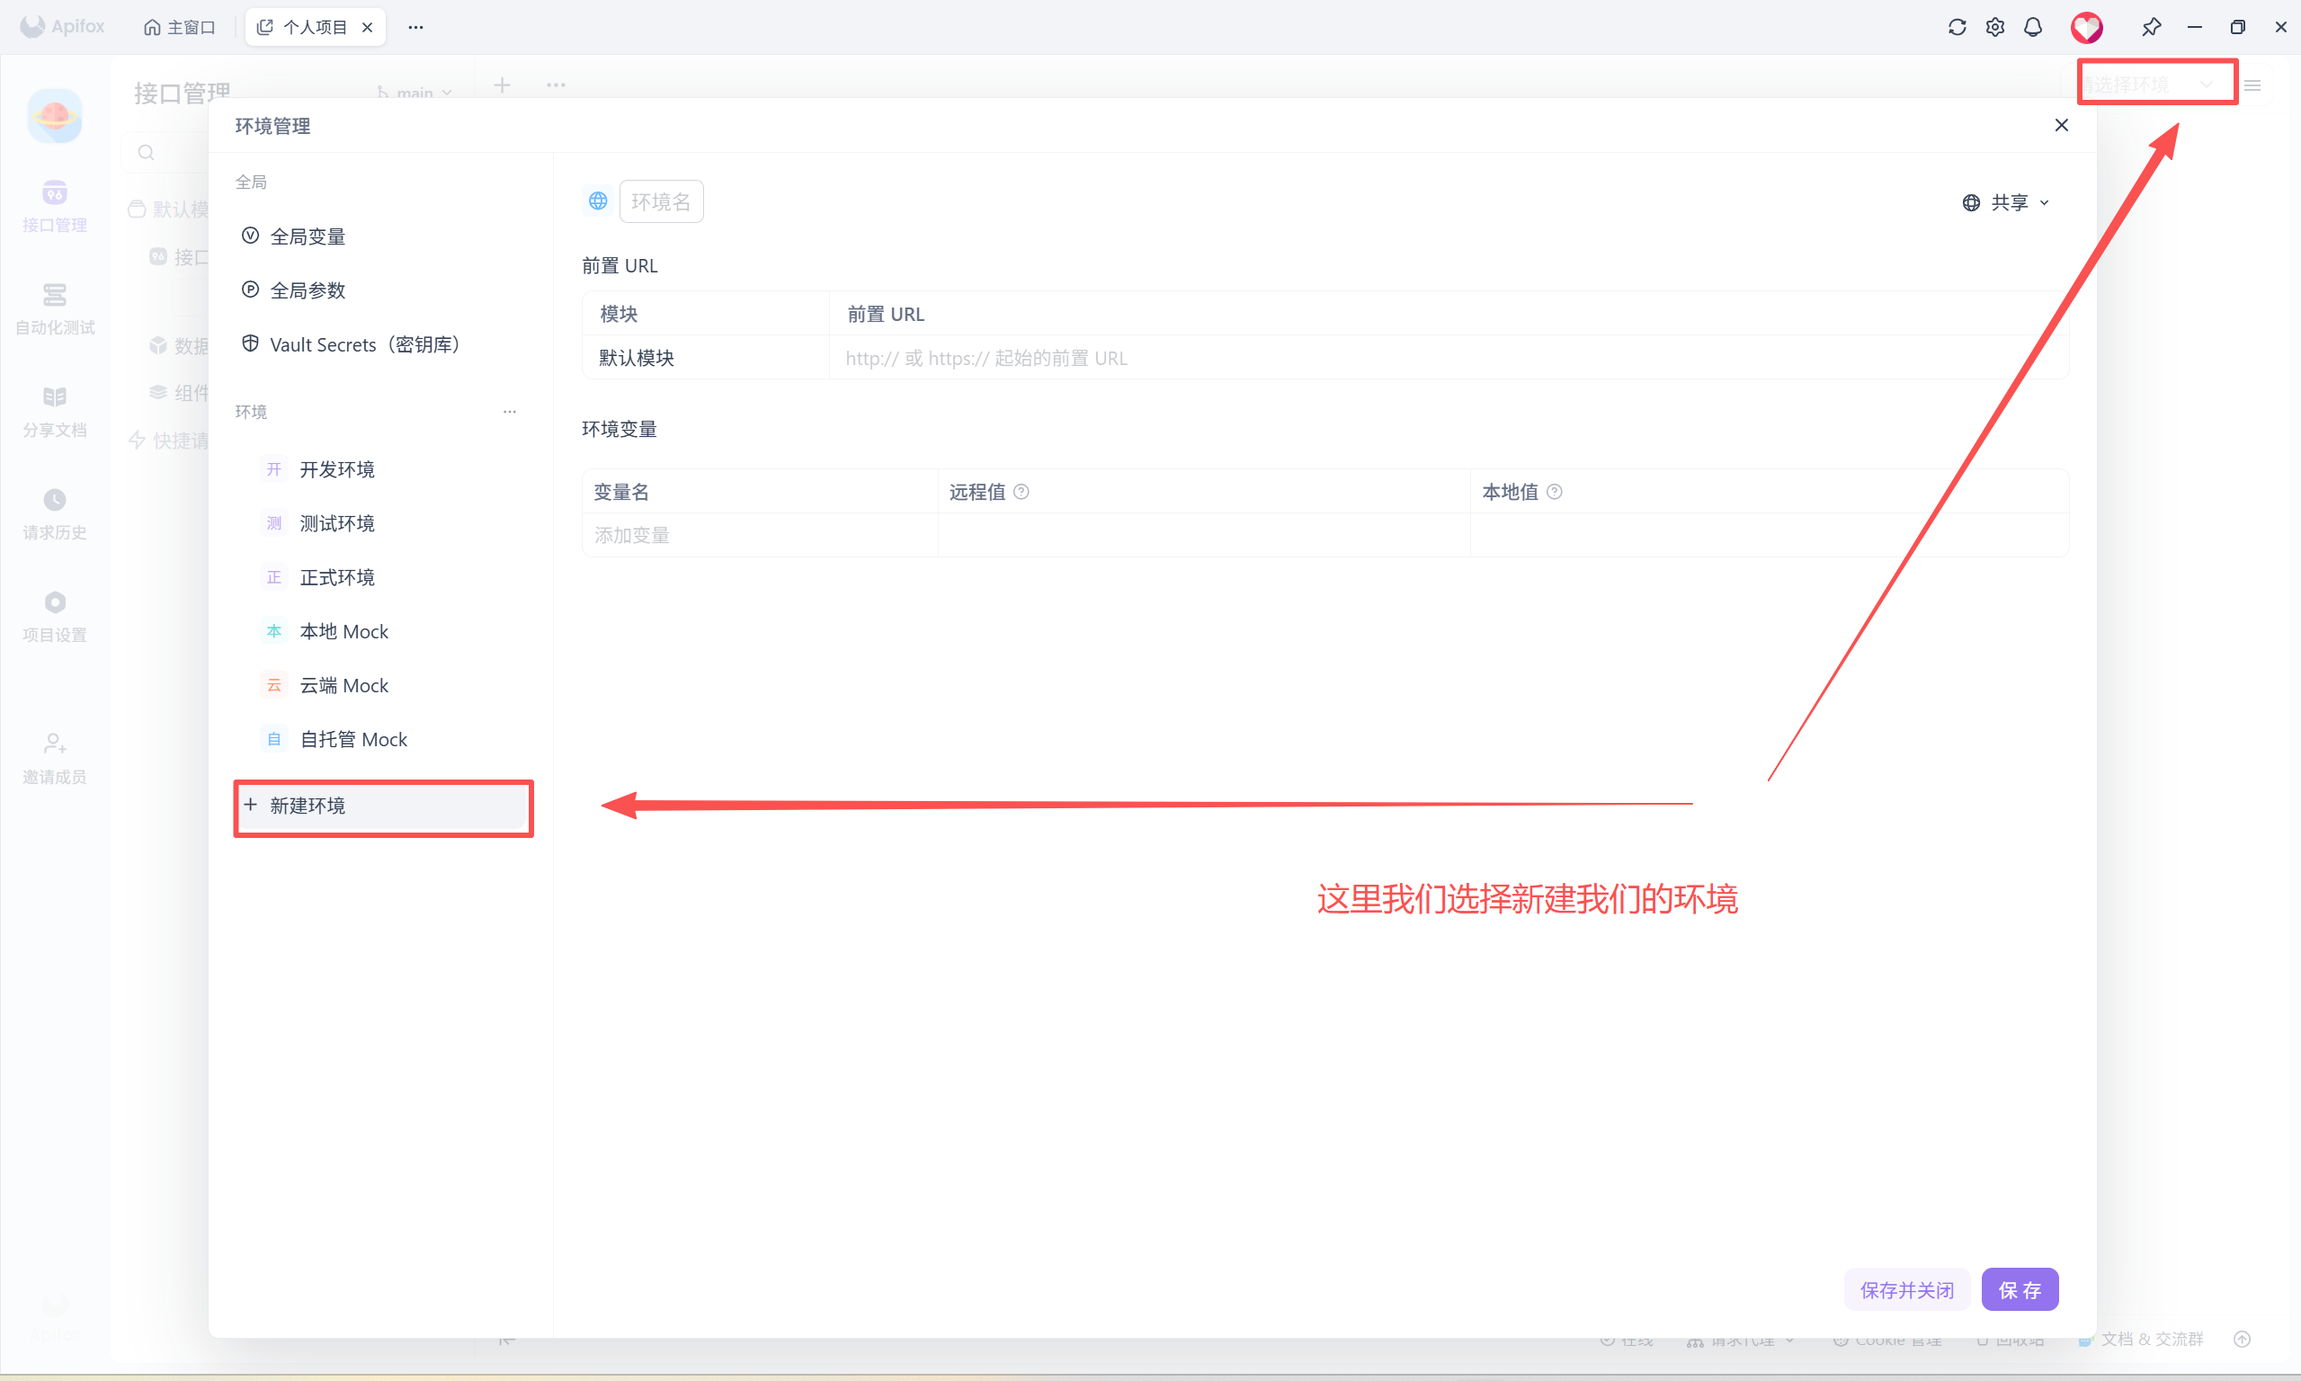Viewport: 2301px width, 1381px height.
Task: Close the 环境管理 dialog
Action: pos(2061,125)
